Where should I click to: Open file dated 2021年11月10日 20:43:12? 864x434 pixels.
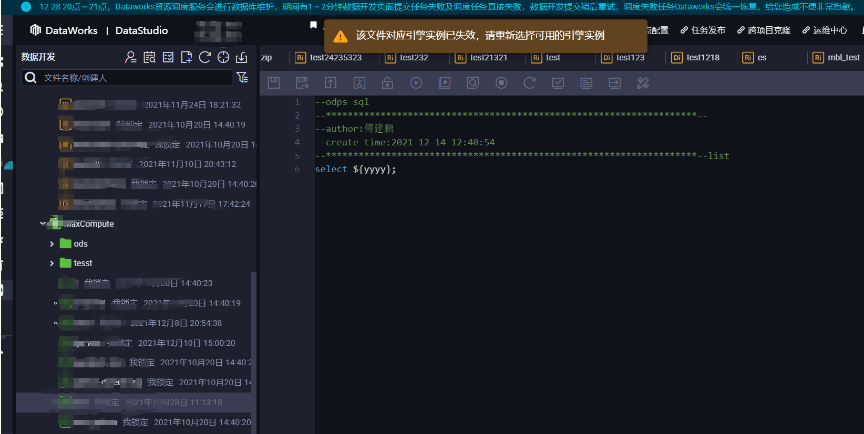(x=136, y=164)
